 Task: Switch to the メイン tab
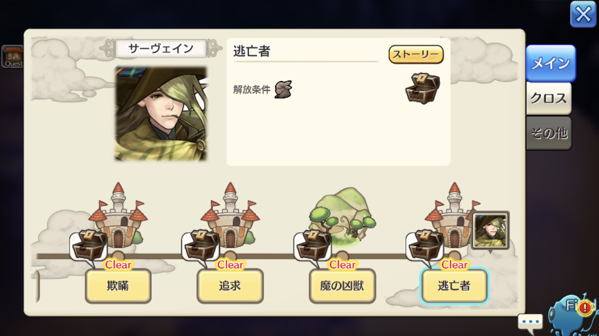tap(551, 64)
